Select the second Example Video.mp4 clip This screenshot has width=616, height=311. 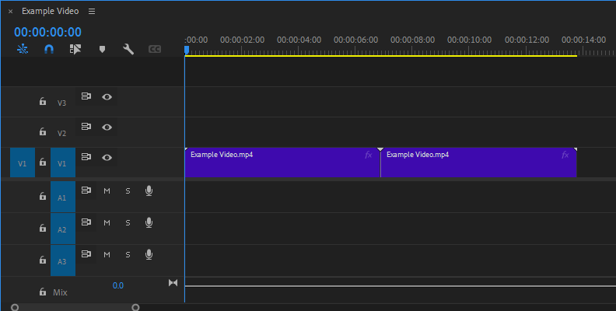pyautogui.click(x=478, y=162)
